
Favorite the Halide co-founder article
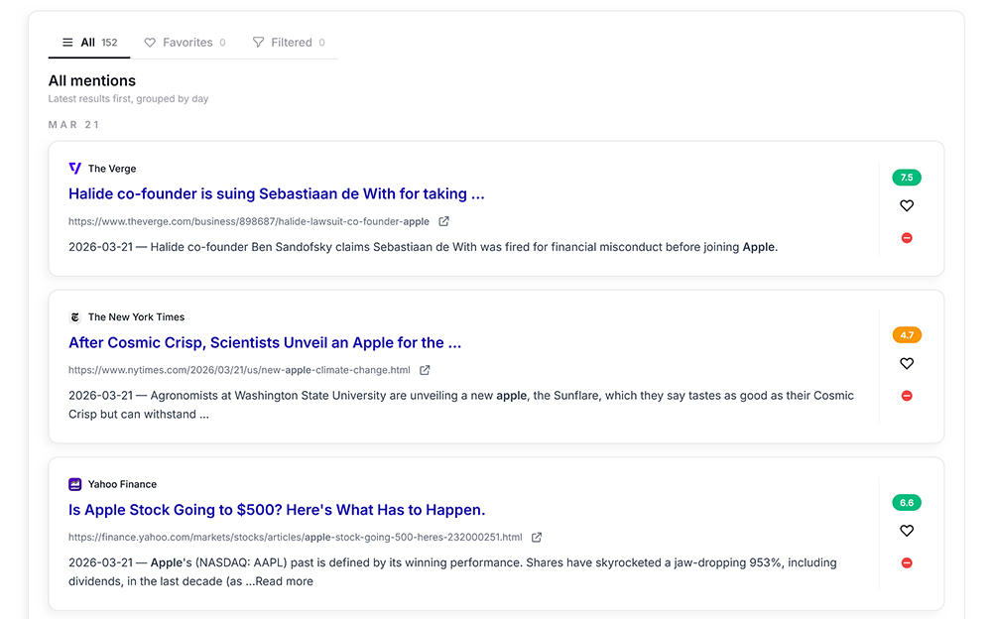click(907, 205)
